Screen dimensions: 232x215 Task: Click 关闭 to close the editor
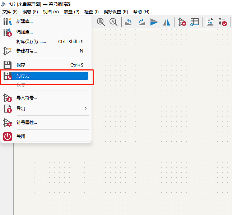point(46,137)
